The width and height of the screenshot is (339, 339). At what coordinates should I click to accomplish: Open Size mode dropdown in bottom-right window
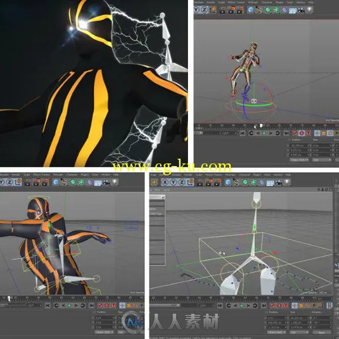pos(299,332)
